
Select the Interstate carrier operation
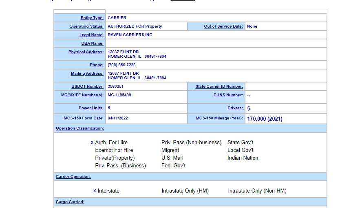coord(108,191)
